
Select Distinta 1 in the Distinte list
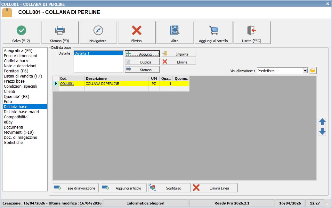[98, 53]
